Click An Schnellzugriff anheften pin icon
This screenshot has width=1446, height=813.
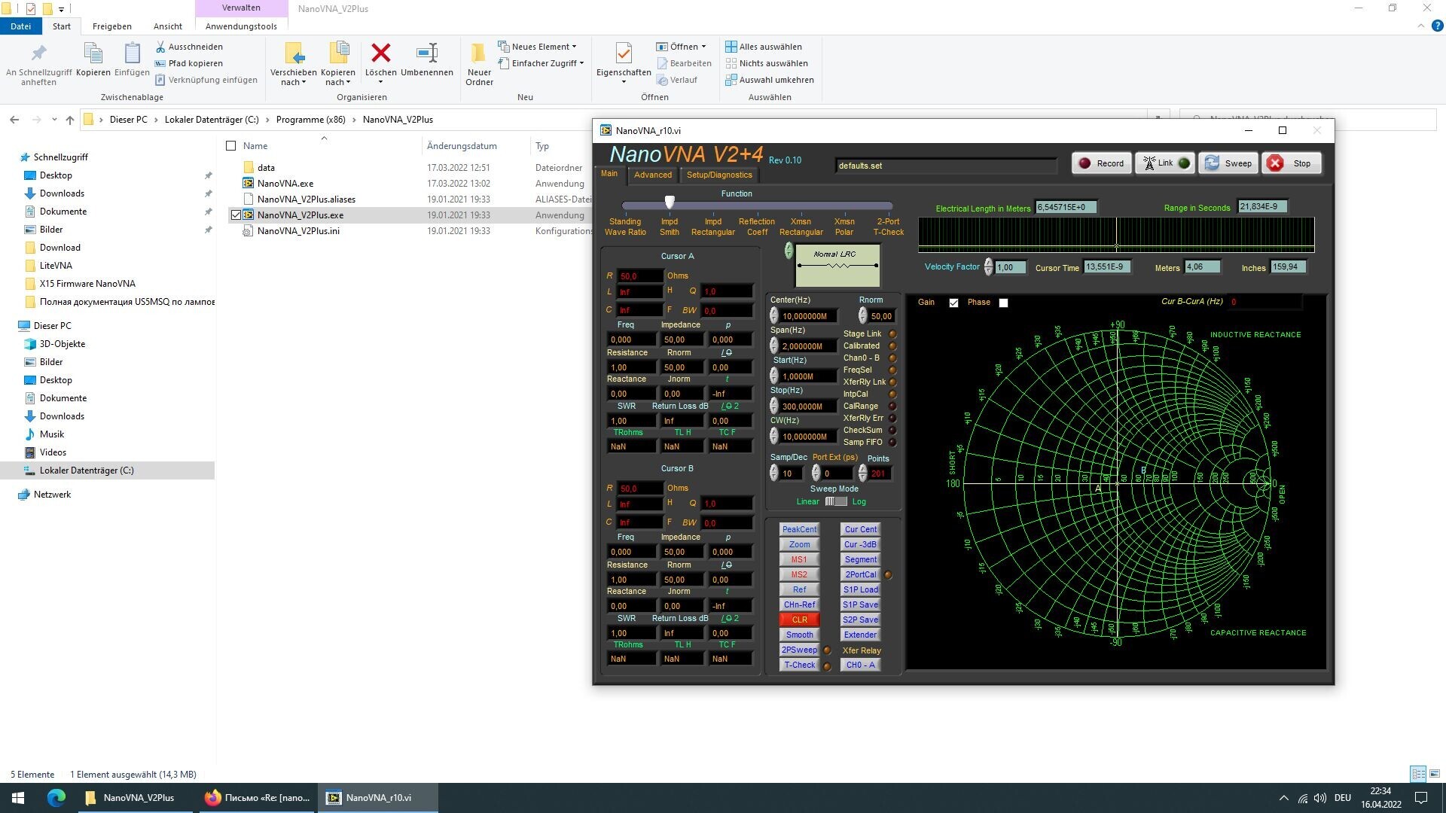[x=38, y=53]
